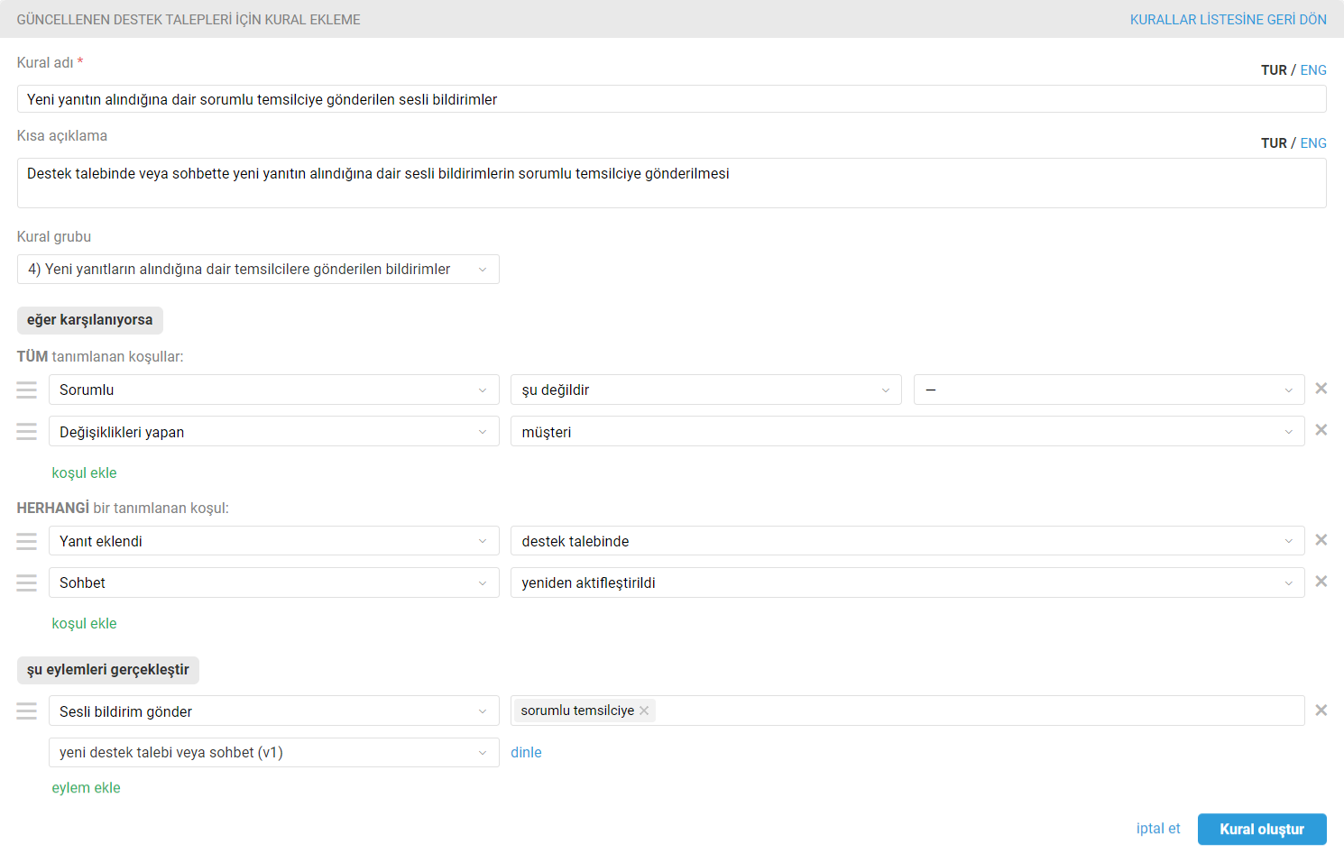
Task: Open the yeniden aktifleştirildi dropdown
Action: (x=907, y=582)
